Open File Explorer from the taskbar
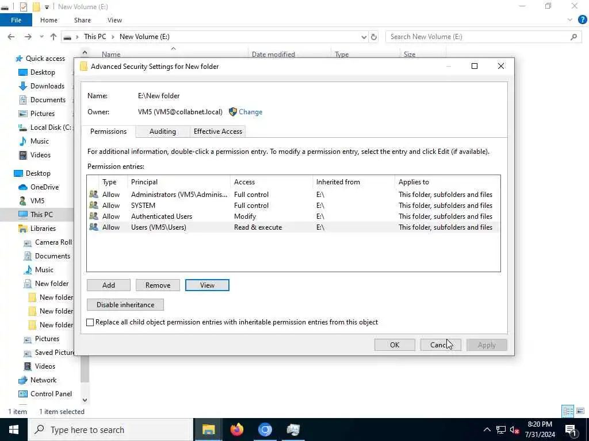Image resolution: width=589 pixels, height=441 pixels. click(x=208, y=430)
